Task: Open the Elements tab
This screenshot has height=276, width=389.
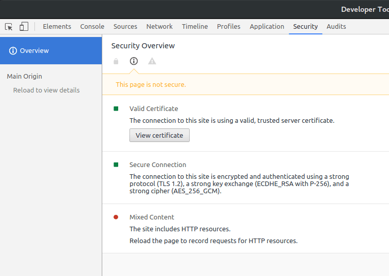Action: pos(57,27)
